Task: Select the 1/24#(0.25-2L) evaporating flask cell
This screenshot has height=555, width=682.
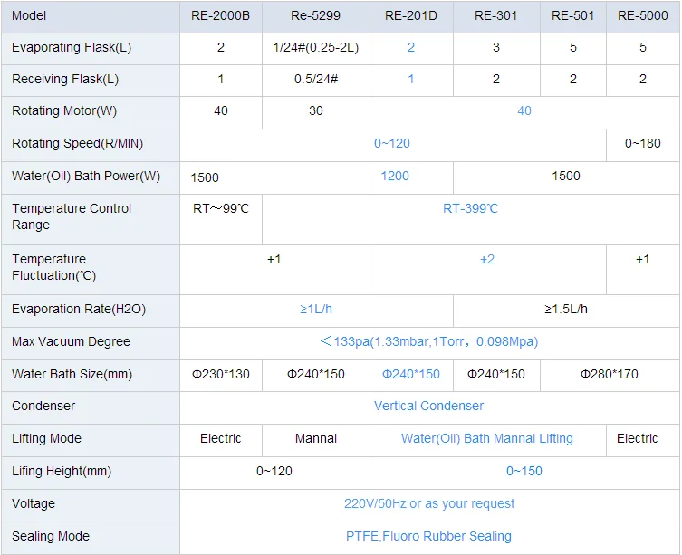Action: click(316, 47)
